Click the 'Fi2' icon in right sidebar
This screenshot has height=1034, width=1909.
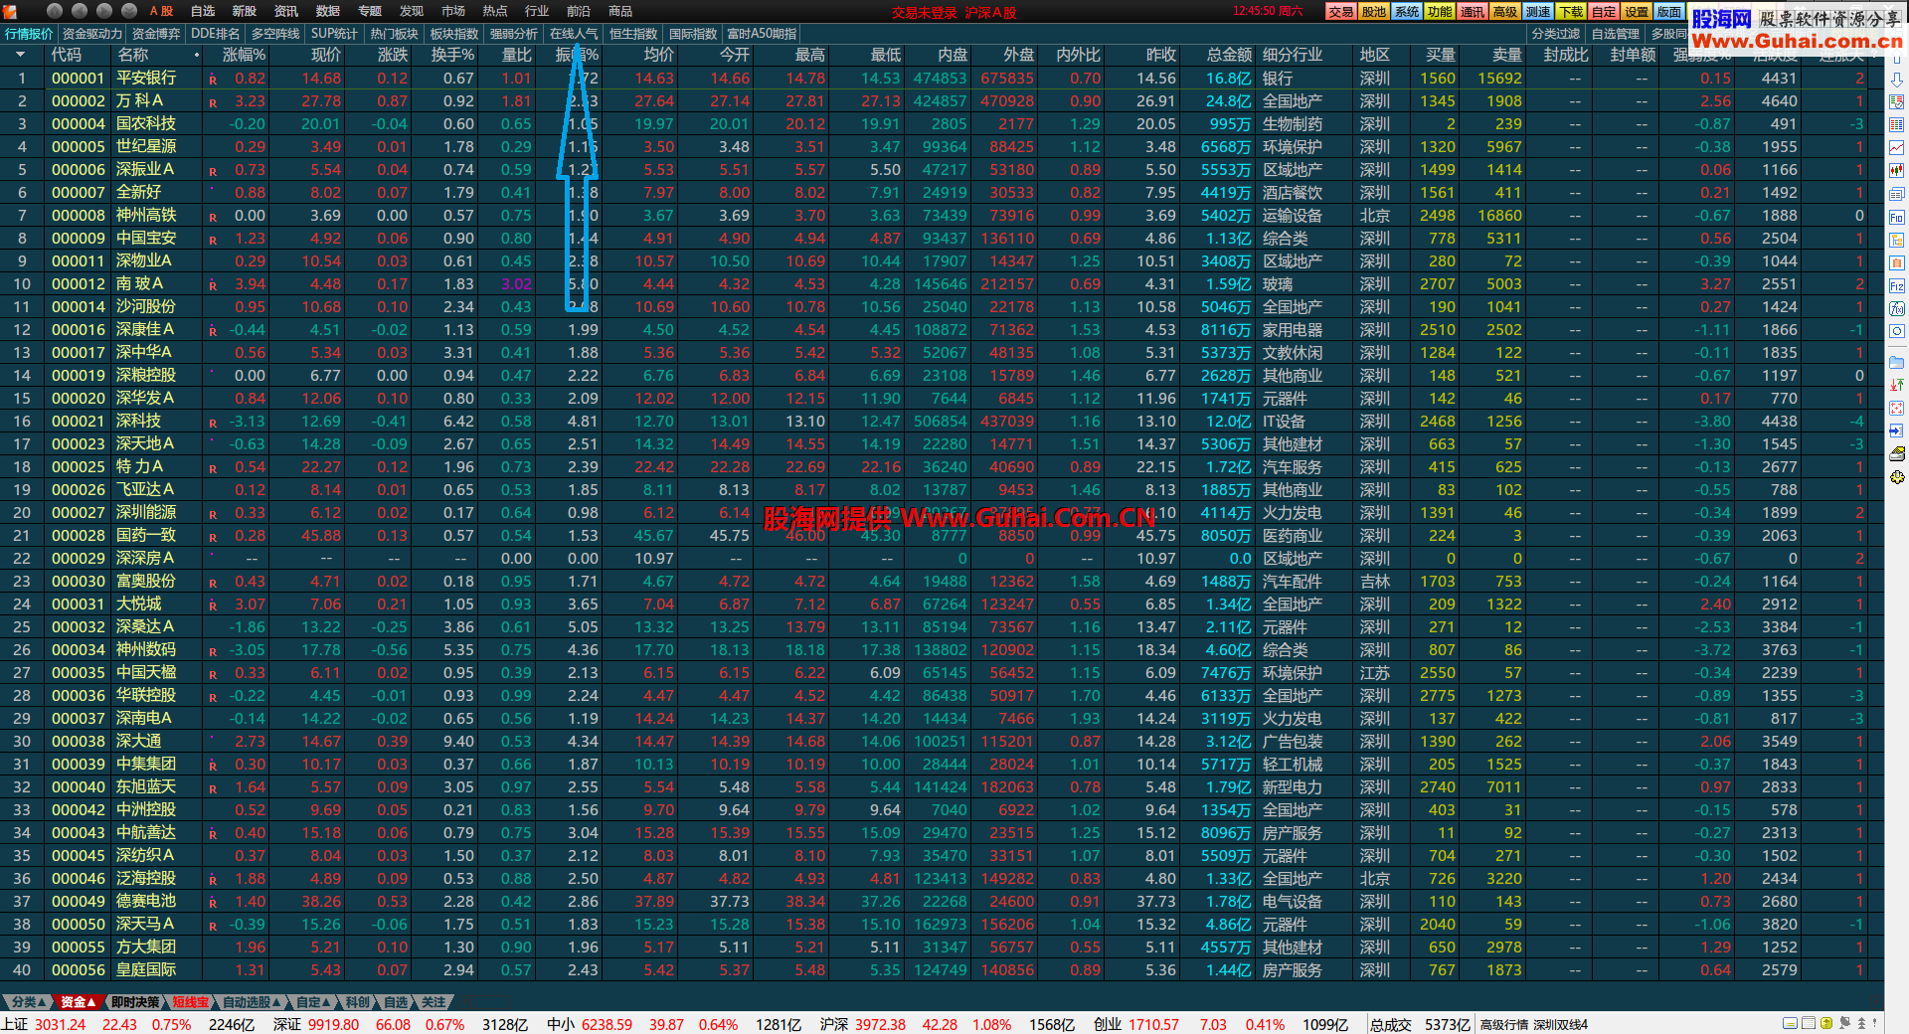1896,285
